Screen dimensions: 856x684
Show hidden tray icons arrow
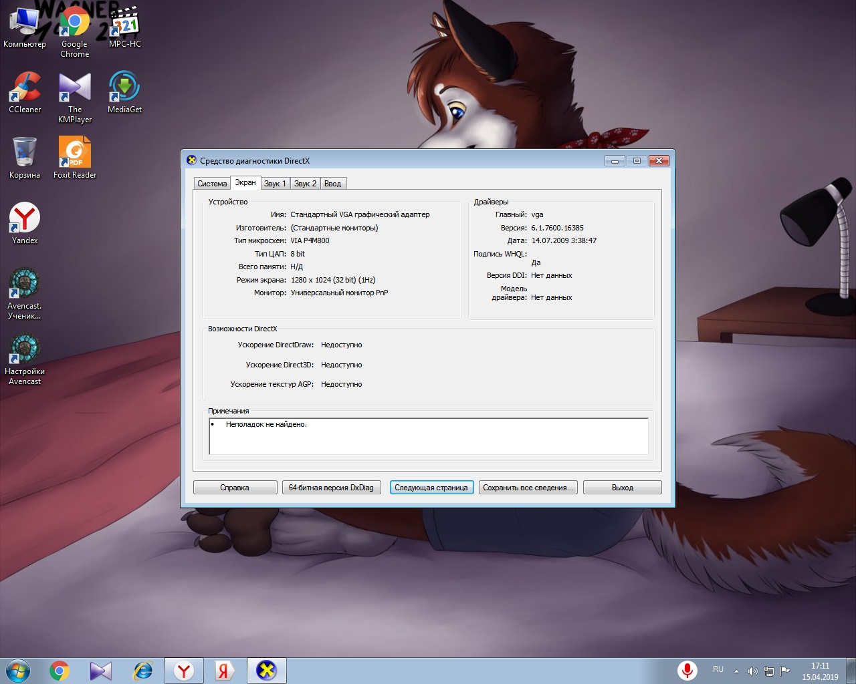pos(736,671)
